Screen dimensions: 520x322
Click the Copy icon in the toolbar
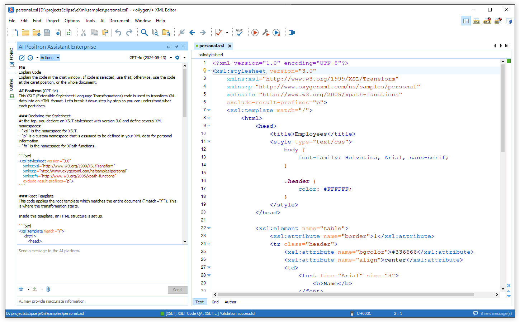pyautogui.click(x=94, y=33)
